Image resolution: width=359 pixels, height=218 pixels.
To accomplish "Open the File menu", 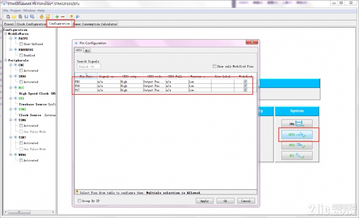I will click(6, 10).
